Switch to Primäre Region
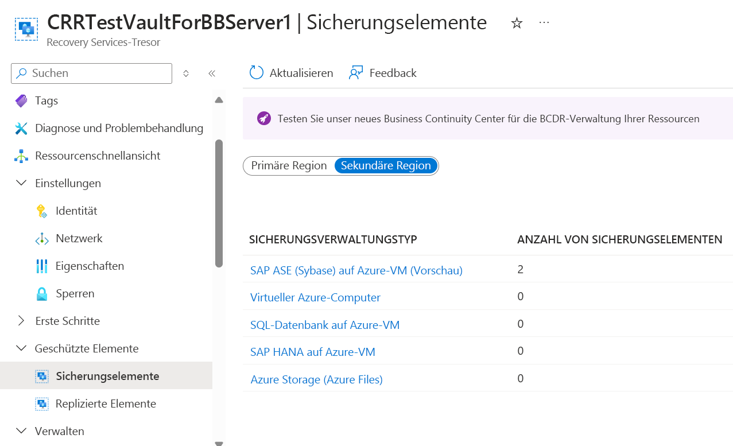Viewport: 733px width, 446px height. pyautogui.click(x=289, y=165)
